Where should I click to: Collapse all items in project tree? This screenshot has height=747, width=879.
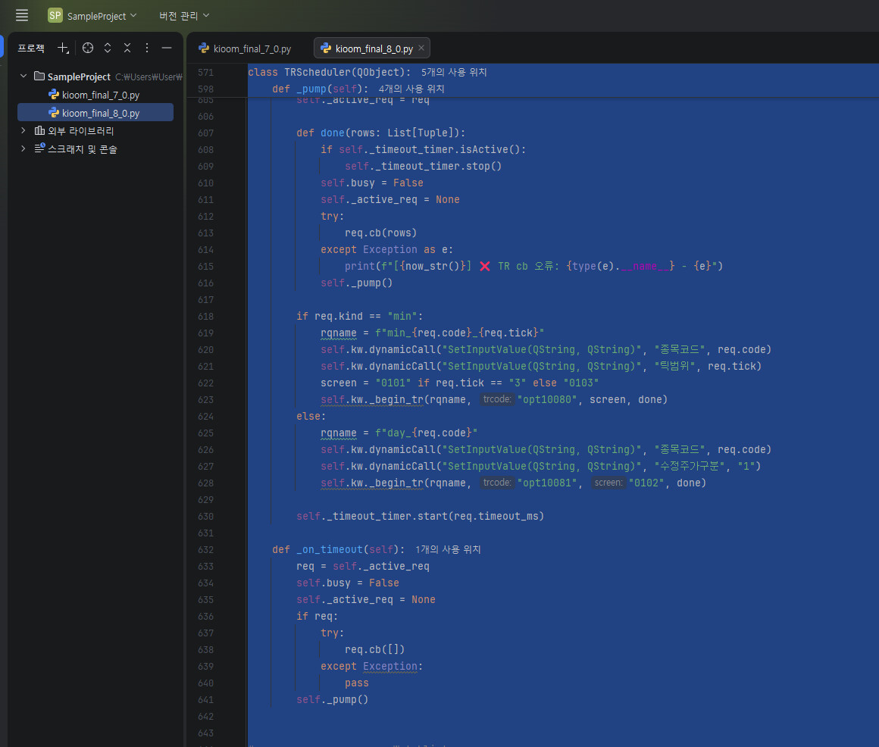[127, 48]
